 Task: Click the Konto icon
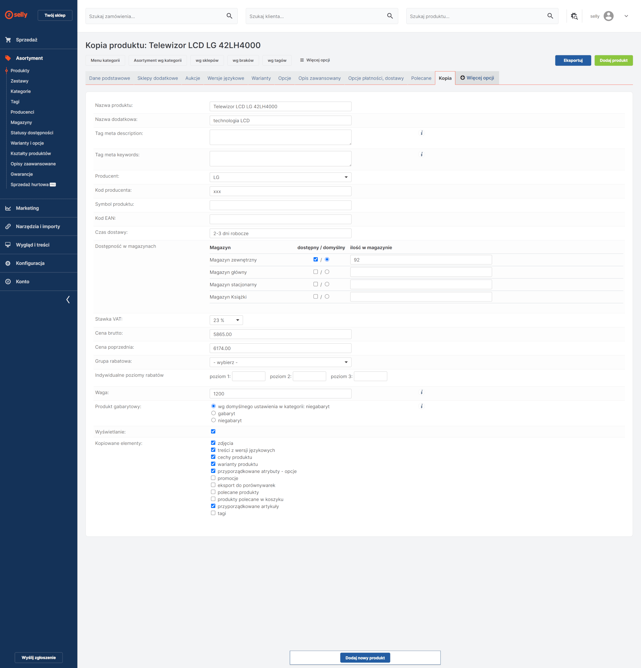(8, 282)
